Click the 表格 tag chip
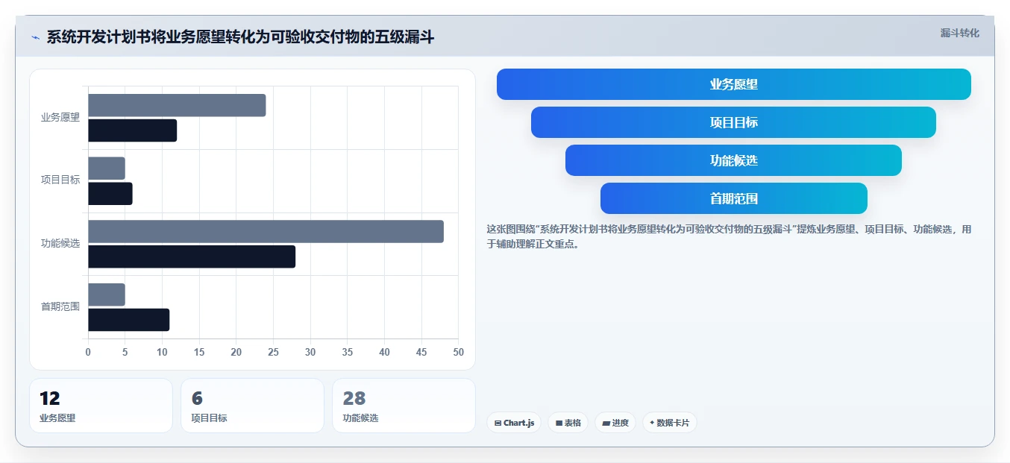The image size is (1010, 463). (x=568, y=423)
